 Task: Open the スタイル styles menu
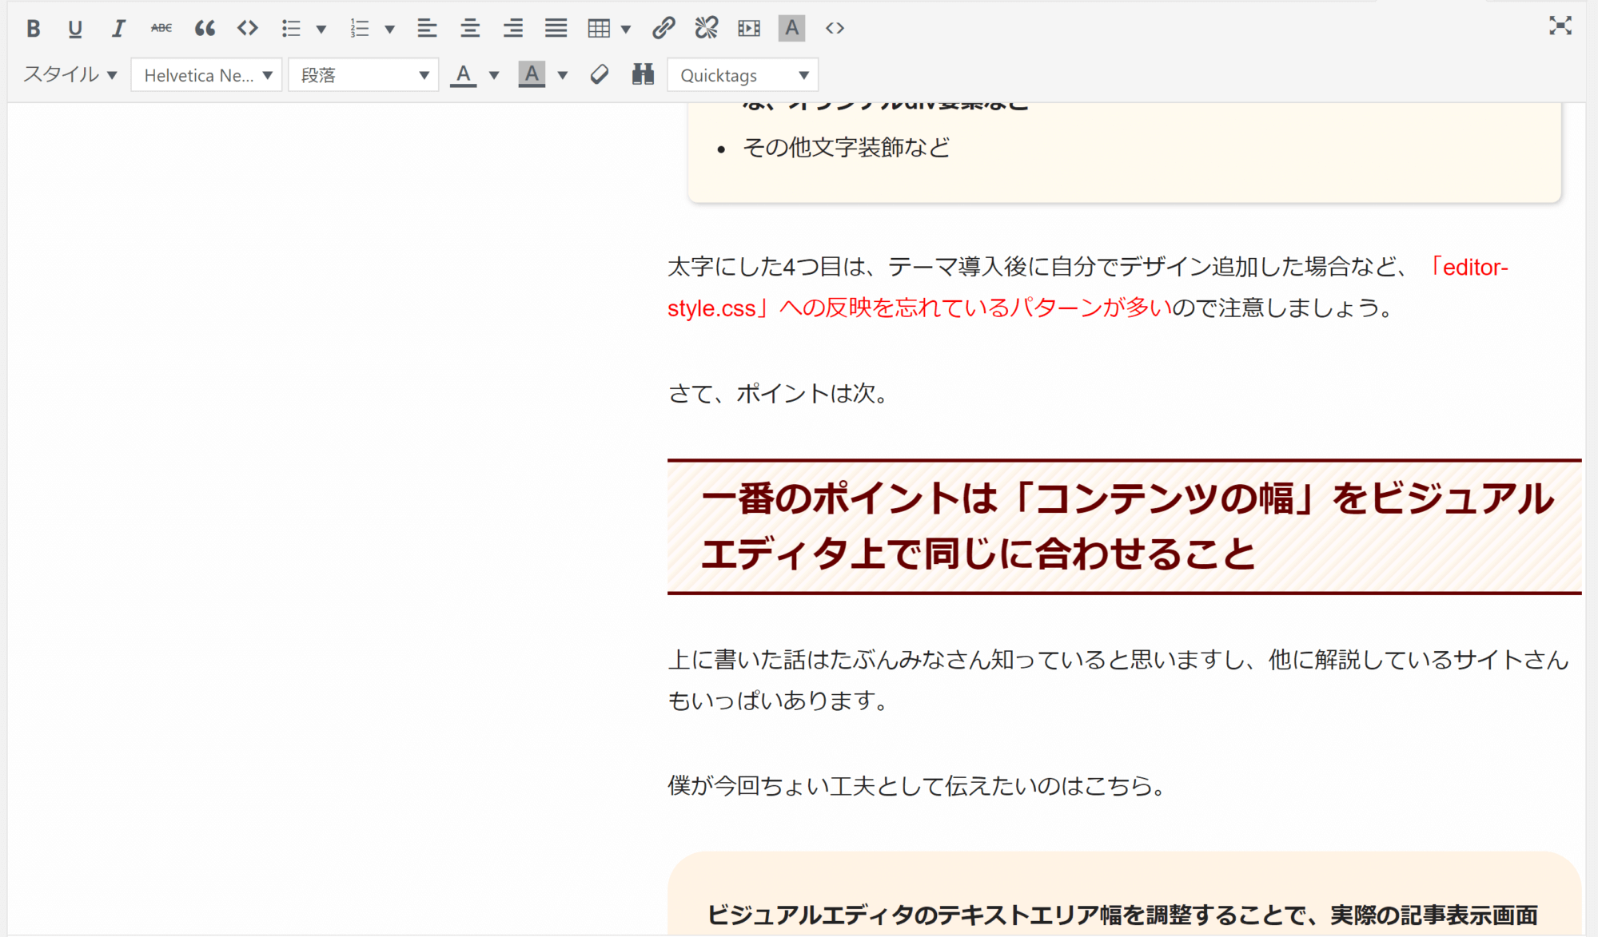point(70,75)
